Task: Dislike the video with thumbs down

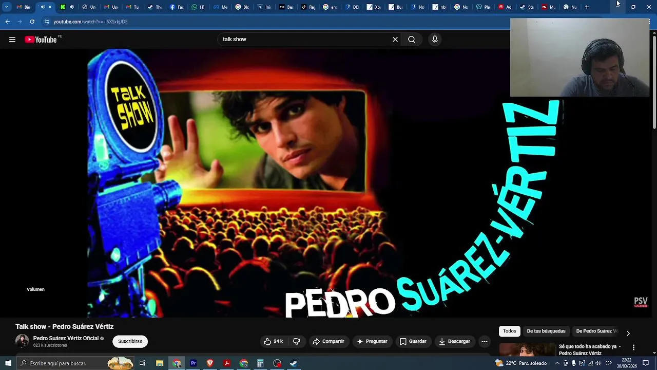Action: click(296, 341)
